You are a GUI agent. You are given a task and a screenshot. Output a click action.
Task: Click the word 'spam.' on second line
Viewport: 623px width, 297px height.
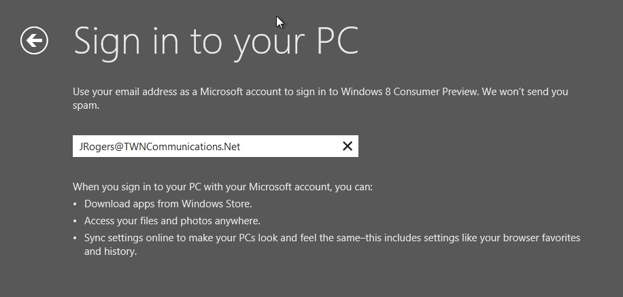(x=86, y=105)
